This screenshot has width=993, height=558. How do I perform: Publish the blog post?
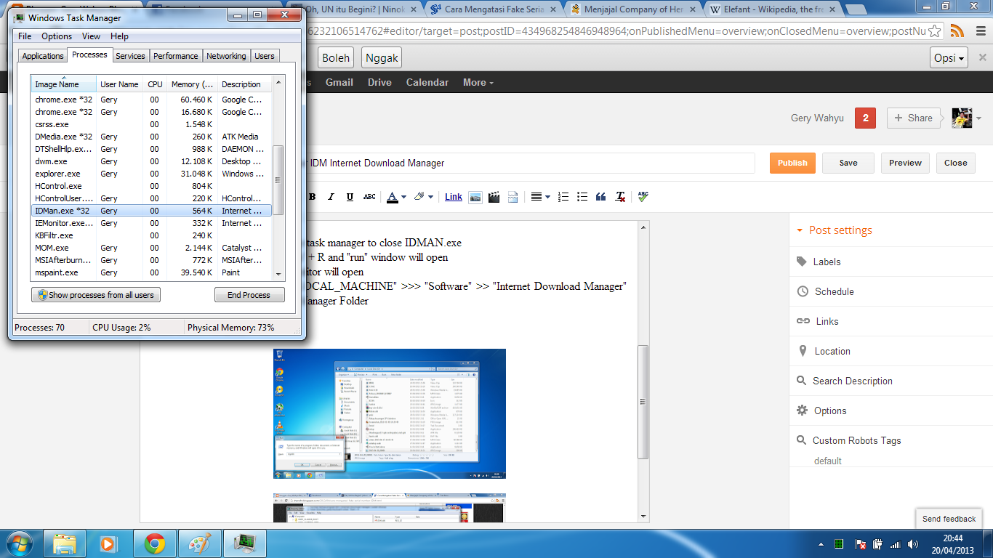pyautogui.click(x=792, y=163)
